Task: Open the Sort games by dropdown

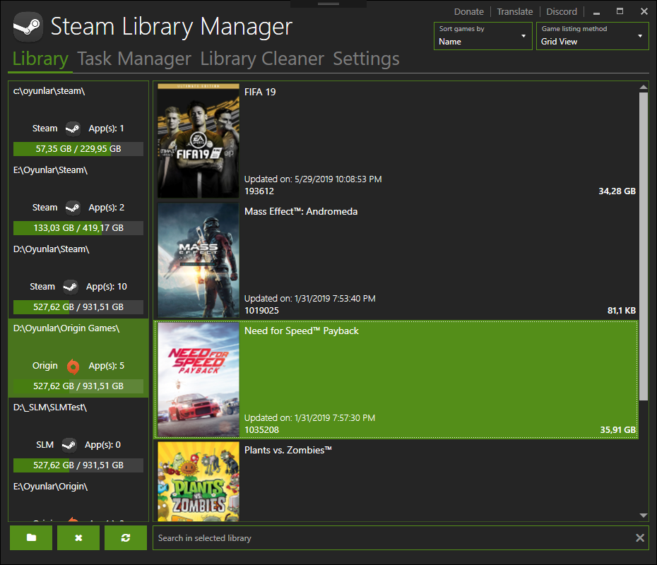Action: tap(483, 36)
